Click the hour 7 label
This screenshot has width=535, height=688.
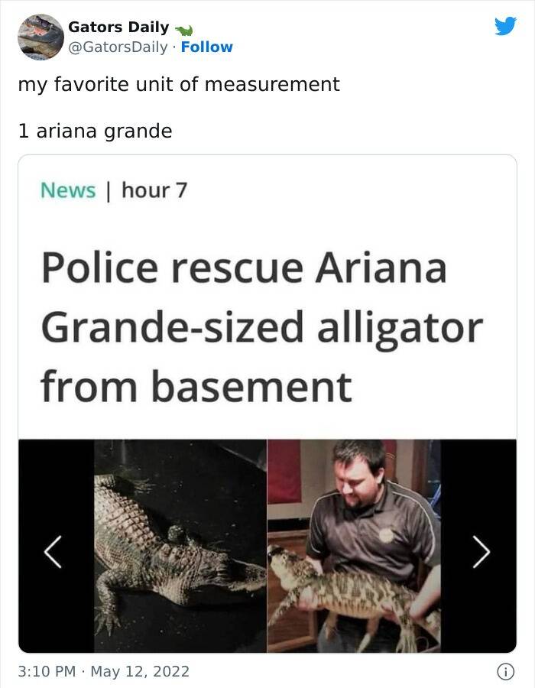coord(154,190)
